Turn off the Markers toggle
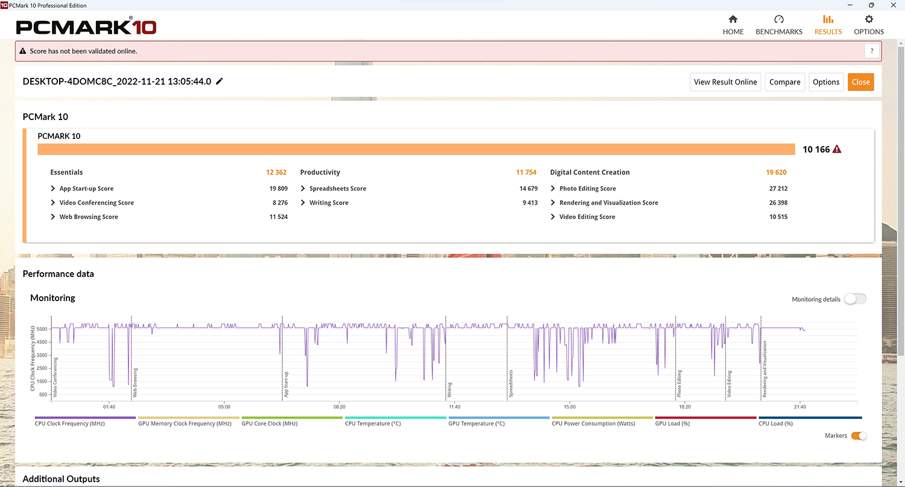This screenshot has height=487, width=905. pyautogui.click(x=859, y=436)
